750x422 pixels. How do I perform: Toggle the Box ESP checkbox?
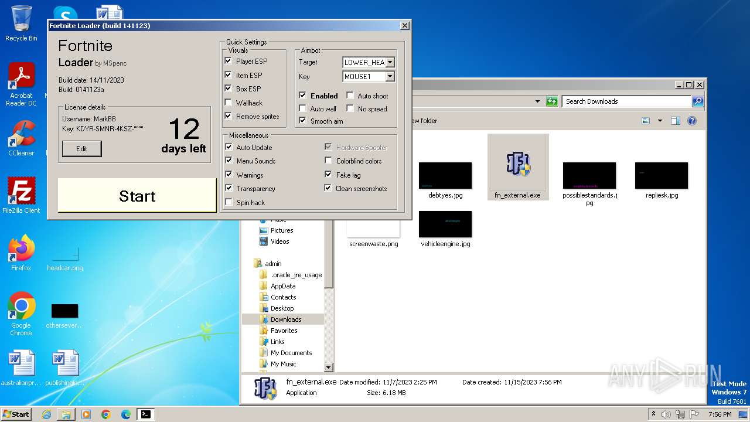229,89
